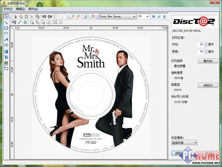Click the zoom out magnifier icon
The image size is (222, 167).
click(78, 16)
